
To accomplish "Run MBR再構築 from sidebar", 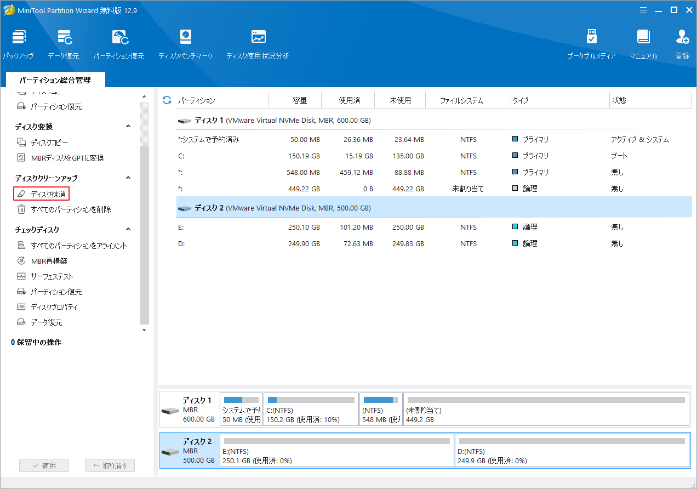I will (x=42, y=261).
